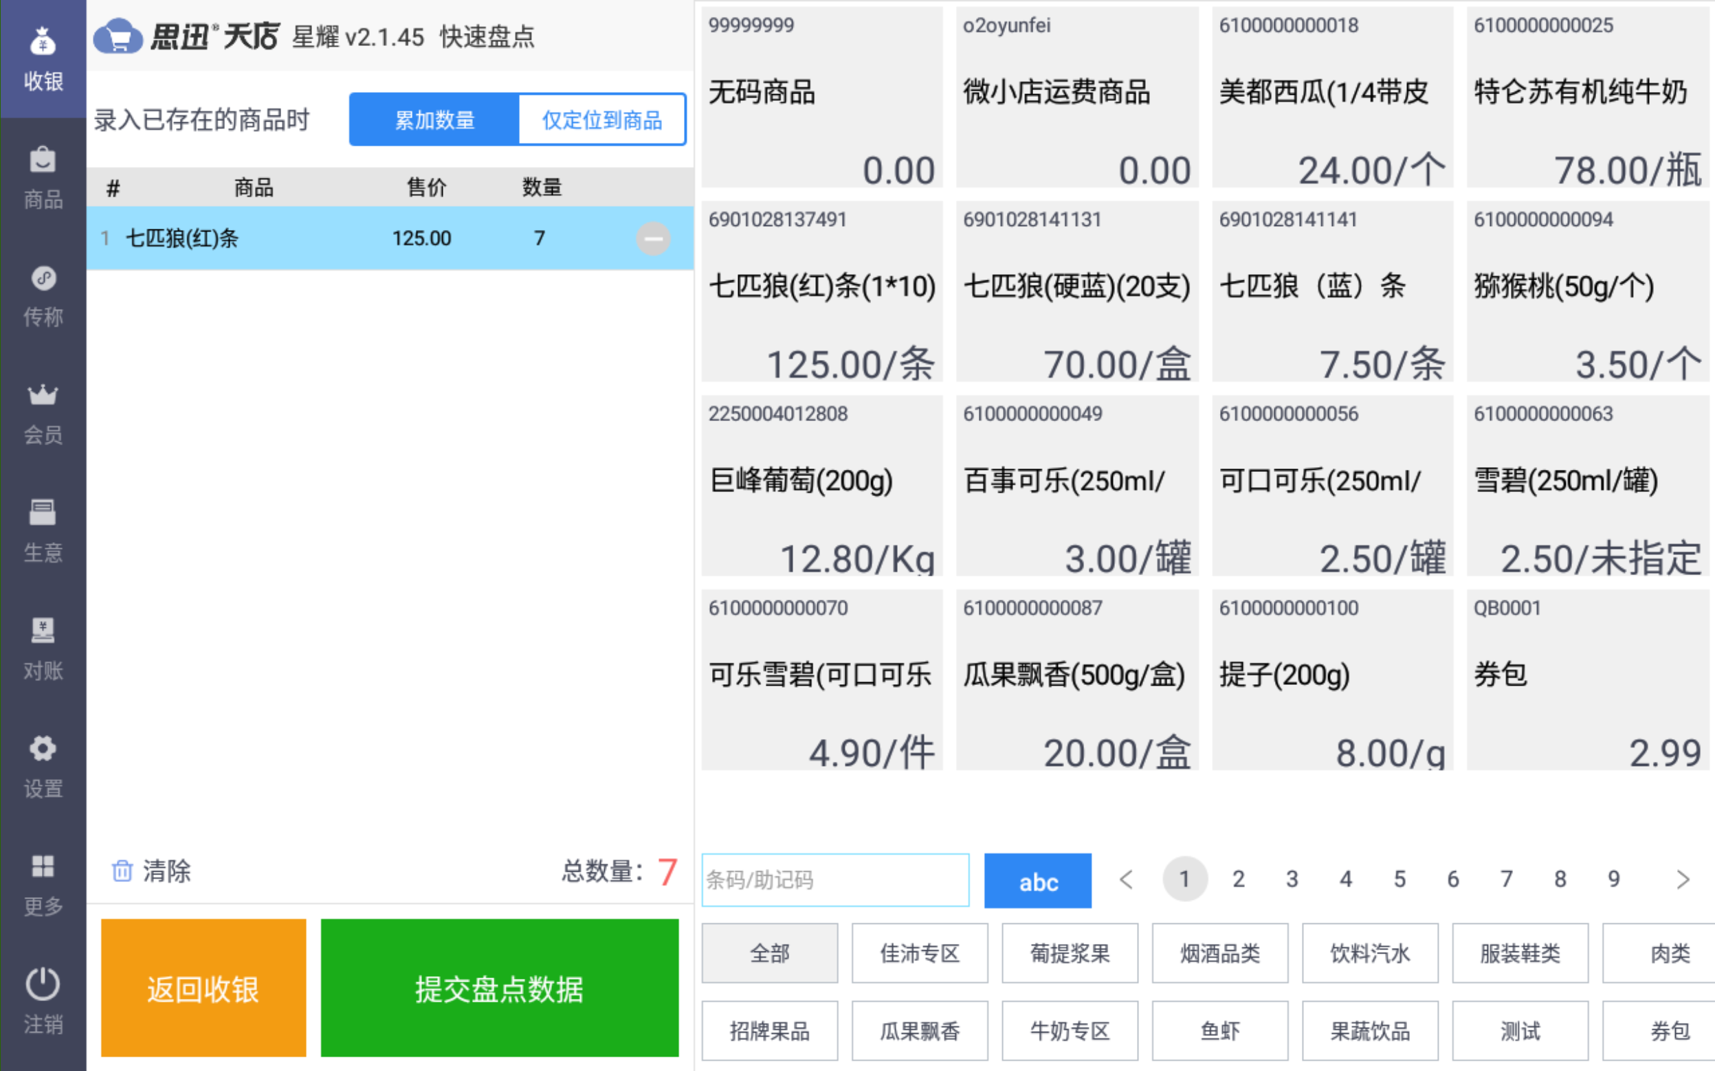Select the 烟酒品类 category
This screenshot has height=1071, width=1715.
tap(1220, 954)
